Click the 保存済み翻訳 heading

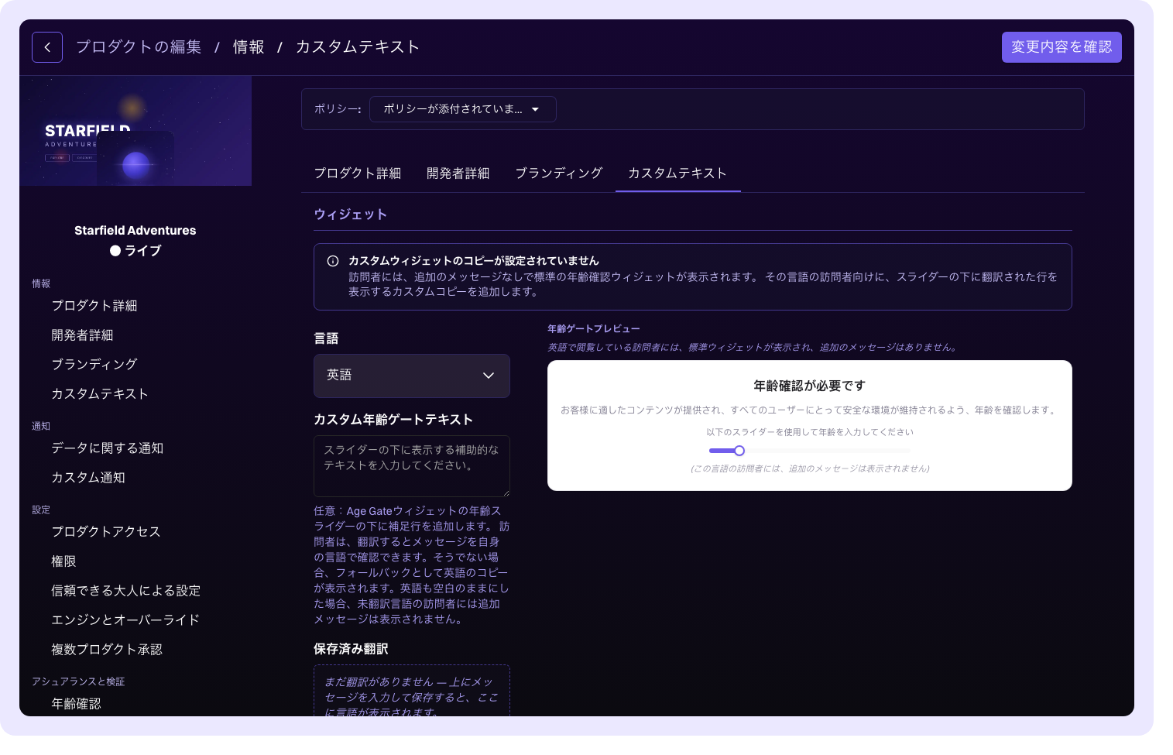pyautogui.click(x=351, y=649)
